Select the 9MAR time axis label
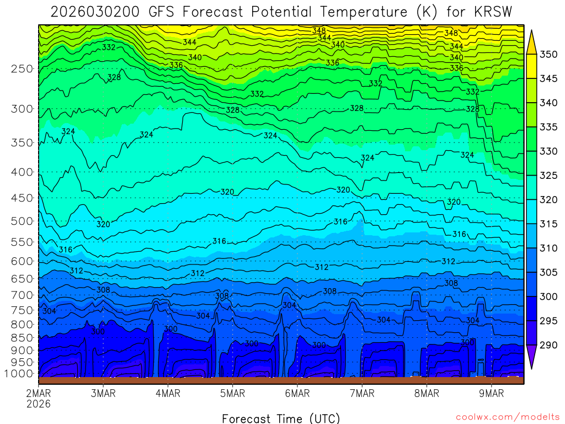This screenshot has width=565, height=424. point(491,393)
